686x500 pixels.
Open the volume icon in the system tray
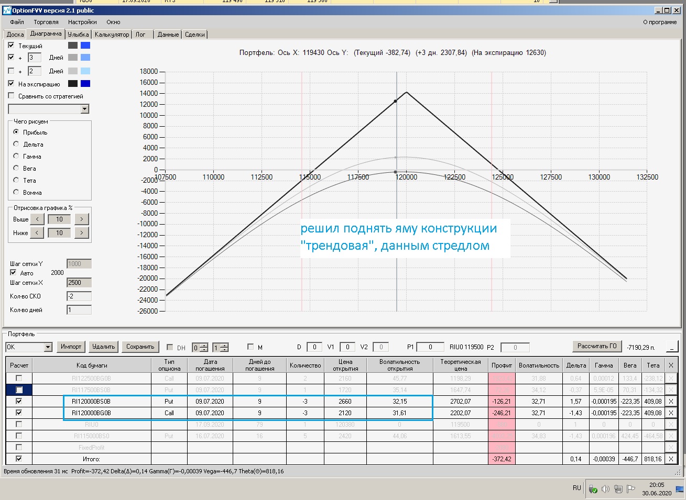pos(605,489)
